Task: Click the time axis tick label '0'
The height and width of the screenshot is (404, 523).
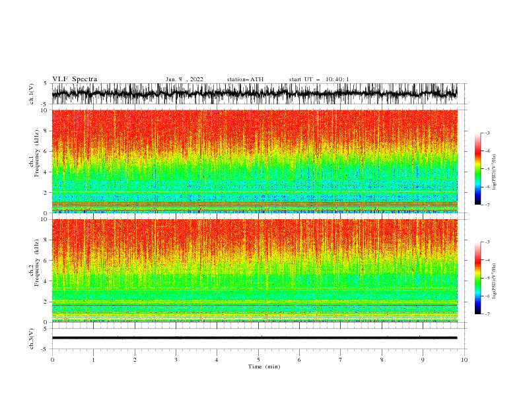Action: coord(52,360)
